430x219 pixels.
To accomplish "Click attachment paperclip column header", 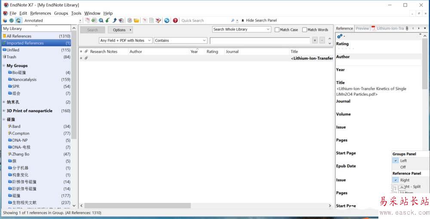I will pyautogui.click(x=86, y=52).
